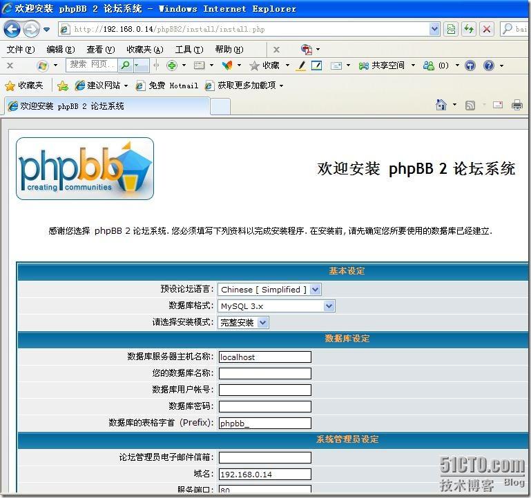Click the 数据库用户帐号 input field
The height and width of the screenshot is (498, 531).
coord(265,390)
